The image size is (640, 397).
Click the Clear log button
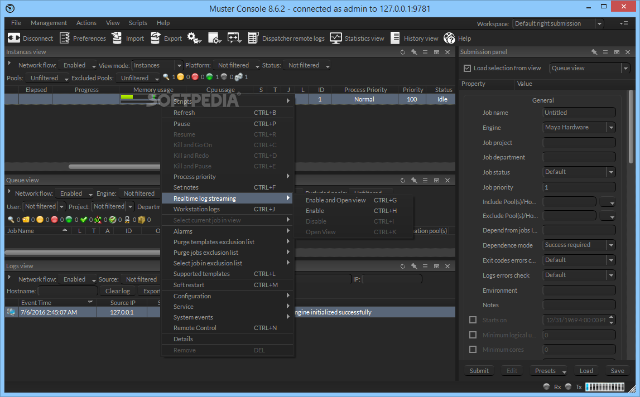(118, 291)
